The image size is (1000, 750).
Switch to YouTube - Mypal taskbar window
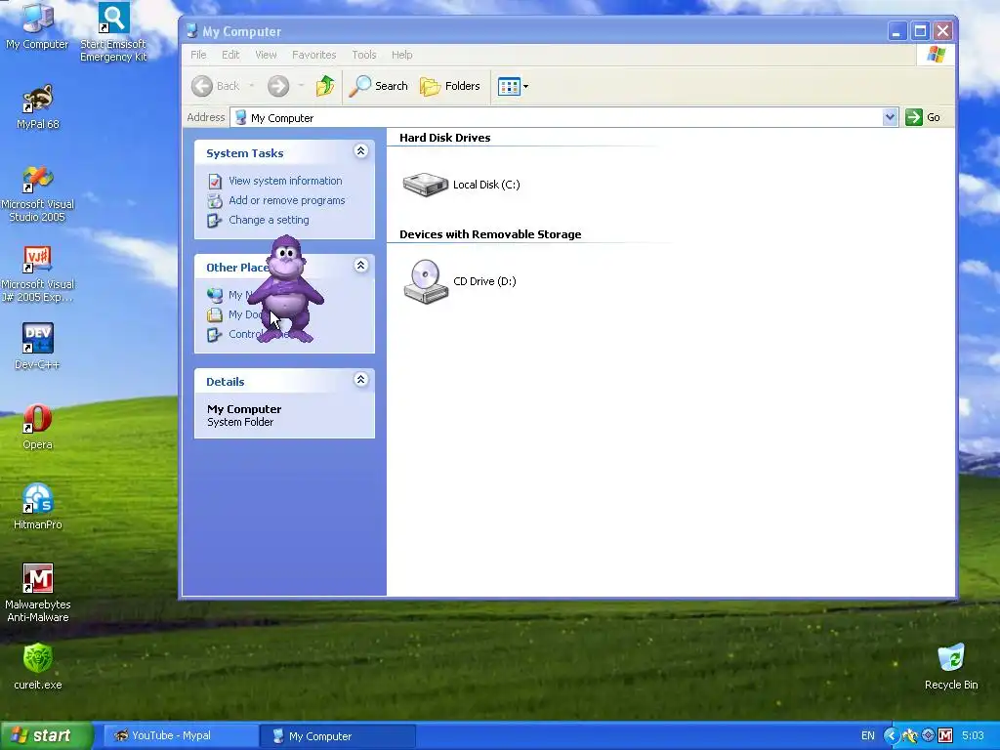(x=180, y=735)
